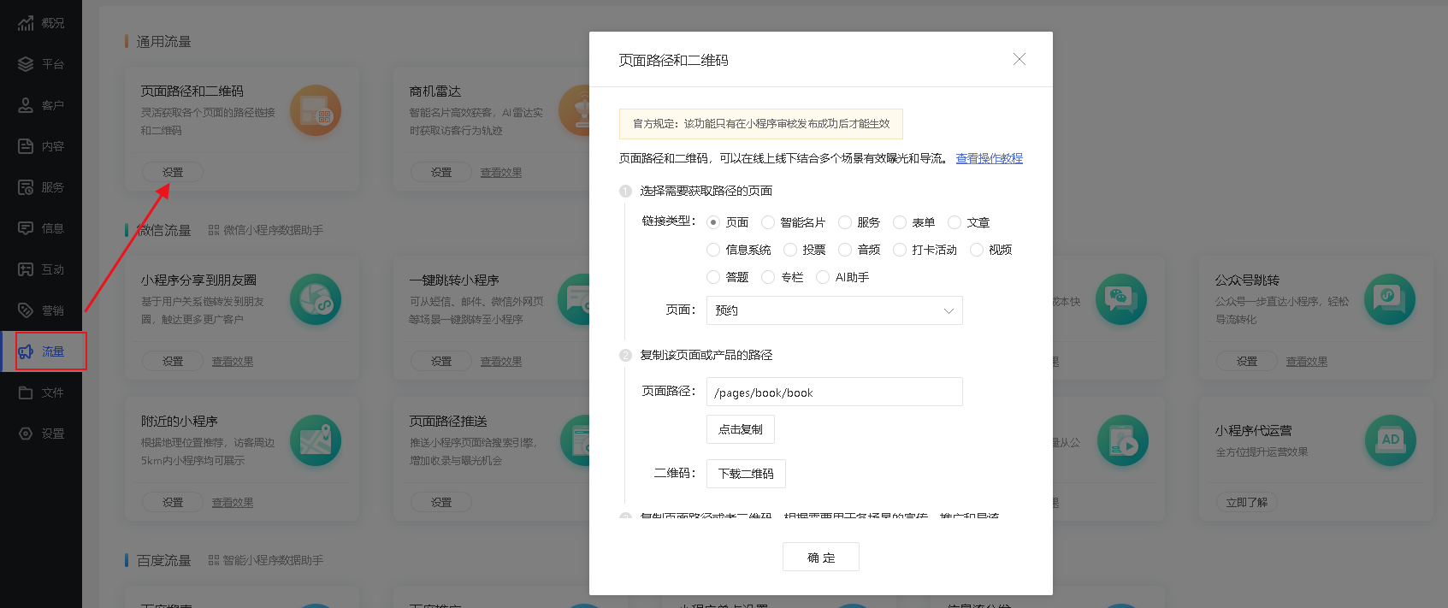Click the 下载二维码 button

(745, 474)
